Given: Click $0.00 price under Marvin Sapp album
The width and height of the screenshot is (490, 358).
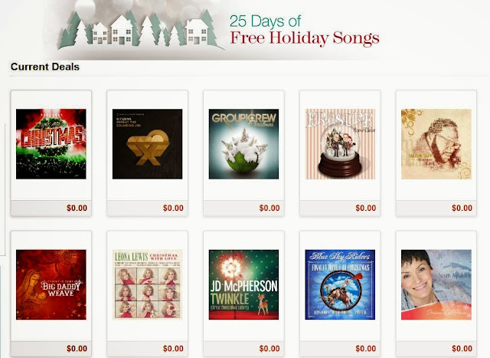Looking at the screenshot, I should click(462, 208).
